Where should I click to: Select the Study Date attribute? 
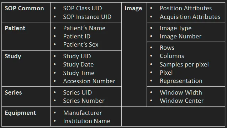(78, 64)
